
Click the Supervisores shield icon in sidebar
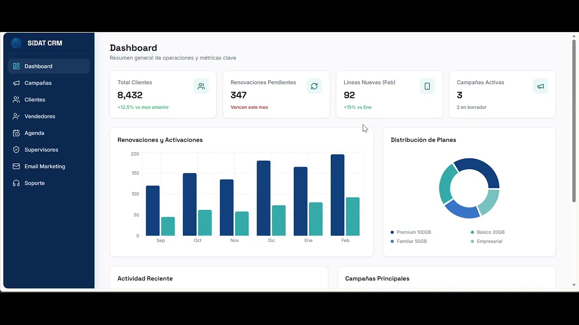point(16,150)
